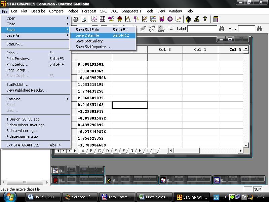269x202 pixels.
Task: Open the calculator toolbar icon
Action: click(216, 19)
